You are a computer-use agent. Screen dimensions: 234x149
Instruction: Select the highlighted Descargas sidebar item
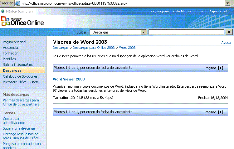point(22,70)
